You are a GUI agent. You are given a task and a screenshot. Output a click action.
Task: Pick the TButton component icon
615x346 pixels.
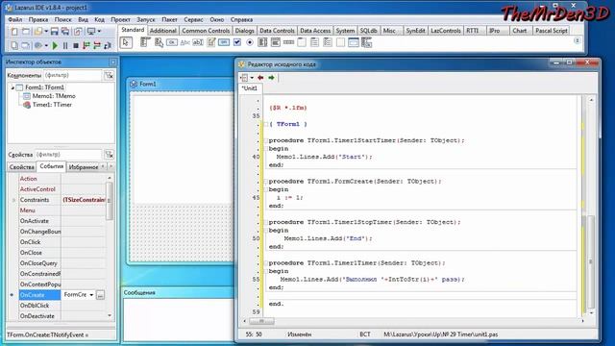[x=172, y=42]
